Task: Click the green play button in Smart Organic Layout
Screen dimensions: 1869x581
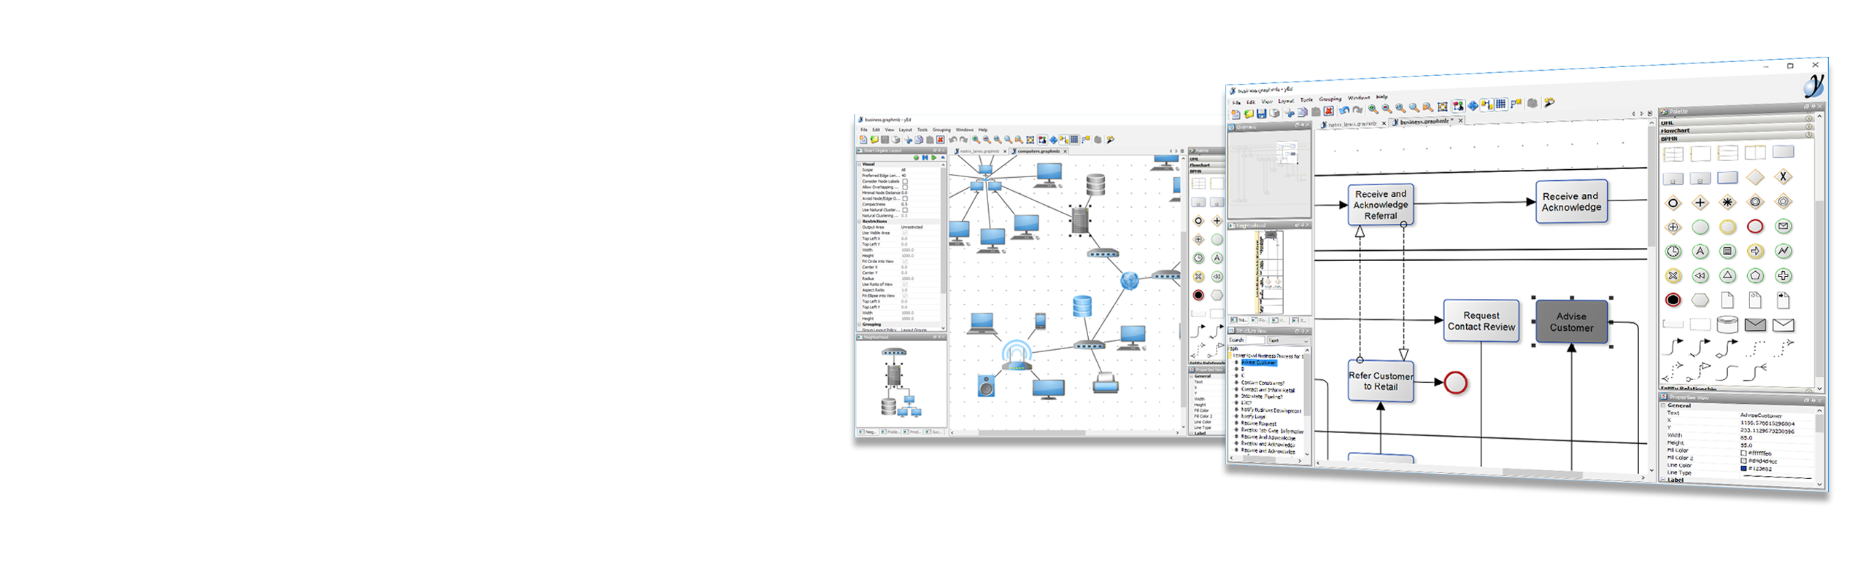Action: (x=933, y=157)
